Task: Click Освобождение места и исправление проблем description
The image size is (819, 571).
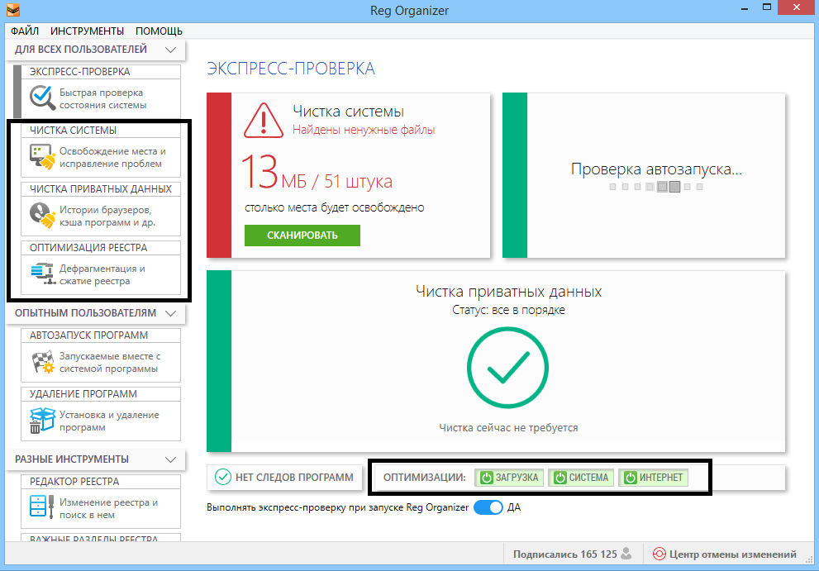Action: click(x=112, y=157)
